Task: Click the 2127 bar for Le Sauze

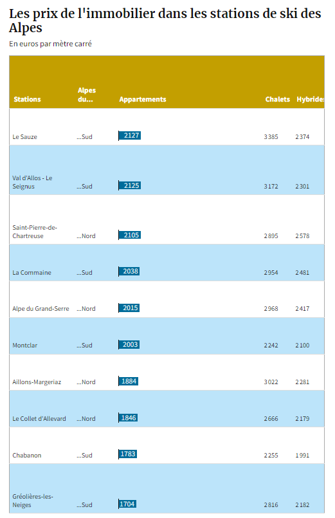Action: (x=130, y=135)
